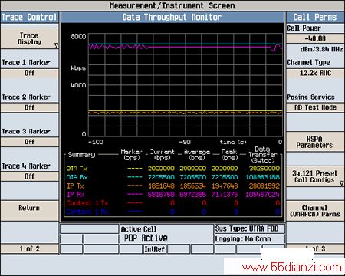Expand 34.121 Preset Call Configs menu
The image size is (345, 276).
tap(315, 176)
